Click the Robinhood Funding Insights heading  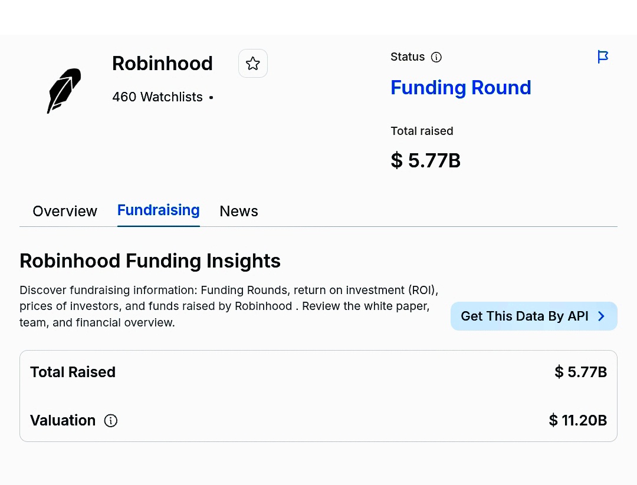click(x=150, y=260)
